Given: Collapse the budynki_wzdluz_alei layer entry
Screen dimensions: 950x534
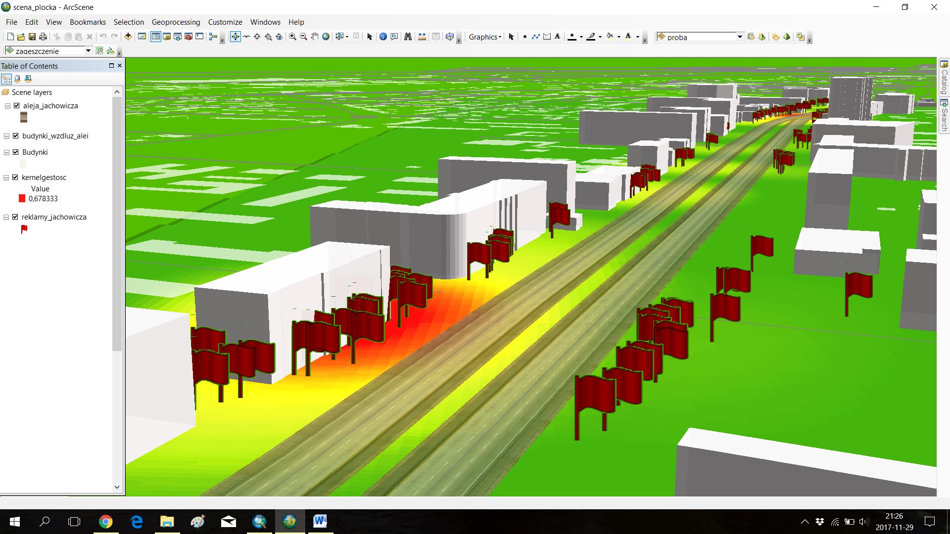Looking at the screenshot, I should tap(7, 136).
